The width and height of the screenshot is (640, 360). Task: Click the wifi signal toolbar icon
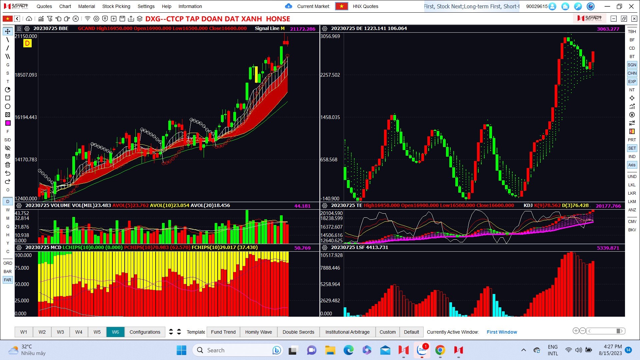click(88, 19)
